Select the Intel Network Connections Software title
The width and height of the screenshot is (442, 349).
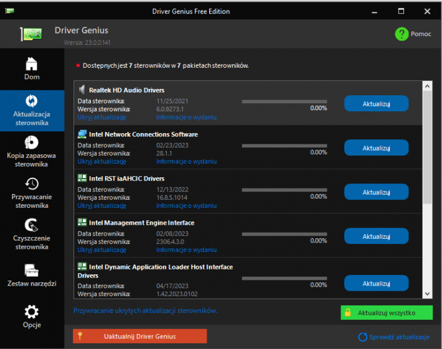pyautogui.click(x=143, y=134)
